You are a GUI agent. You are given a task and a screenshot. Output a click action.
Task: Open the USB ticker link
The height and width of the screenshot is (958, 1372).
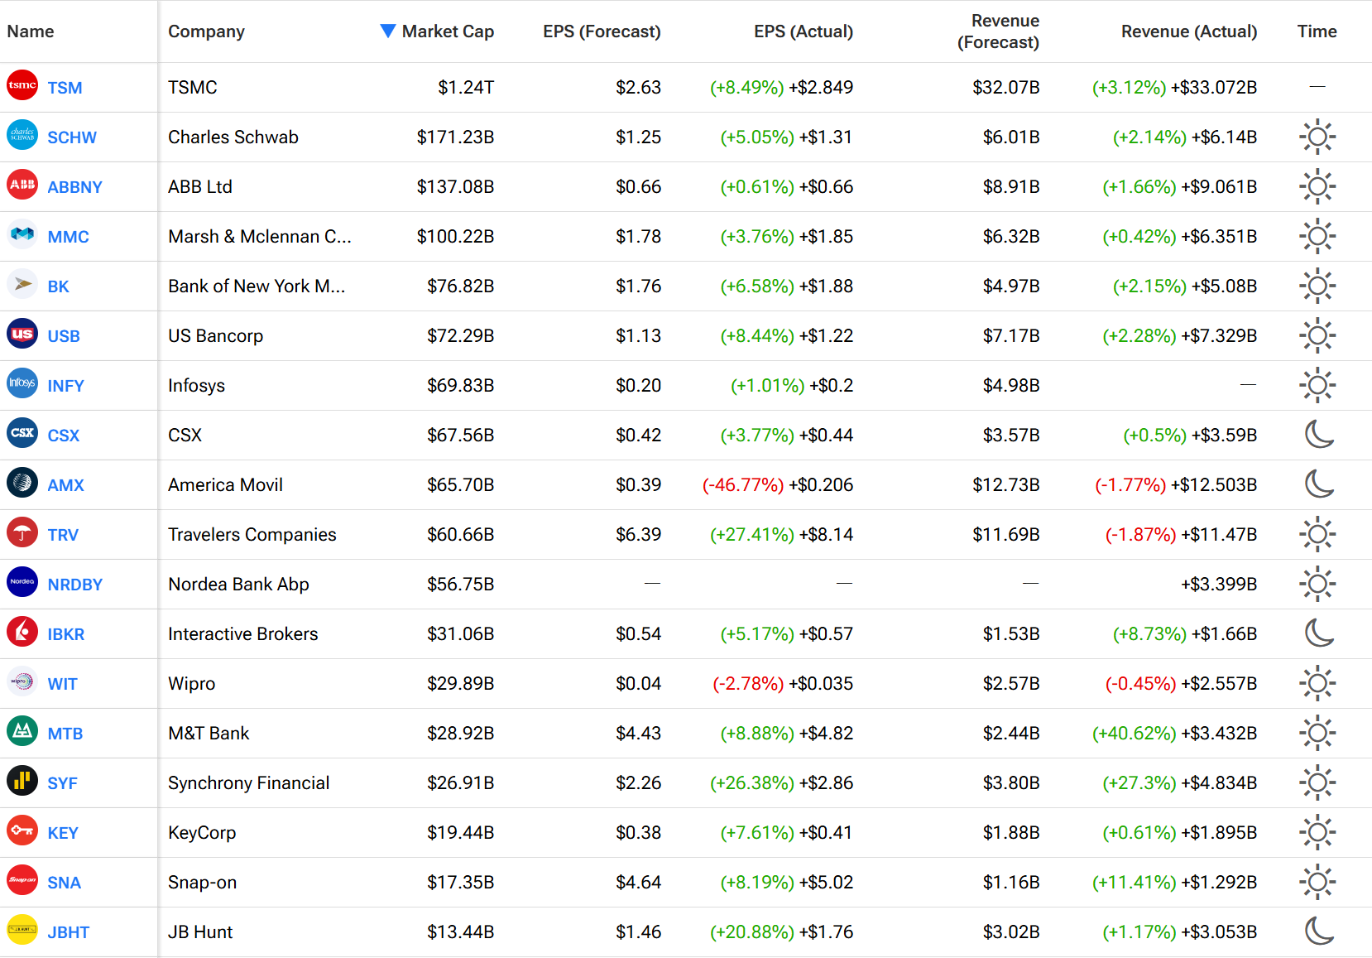(64, 336)
